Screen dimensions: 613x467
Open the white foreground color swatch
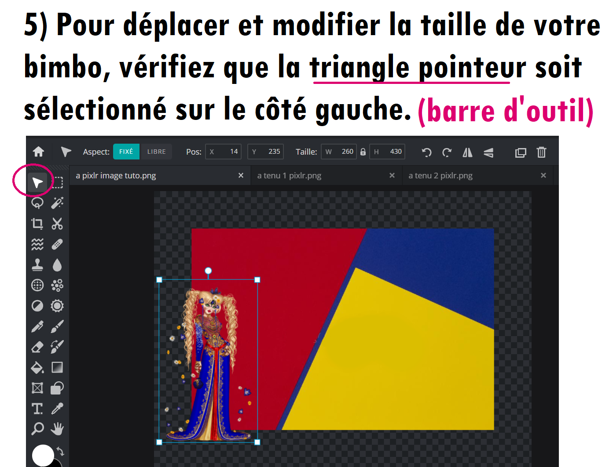point(43,455)
